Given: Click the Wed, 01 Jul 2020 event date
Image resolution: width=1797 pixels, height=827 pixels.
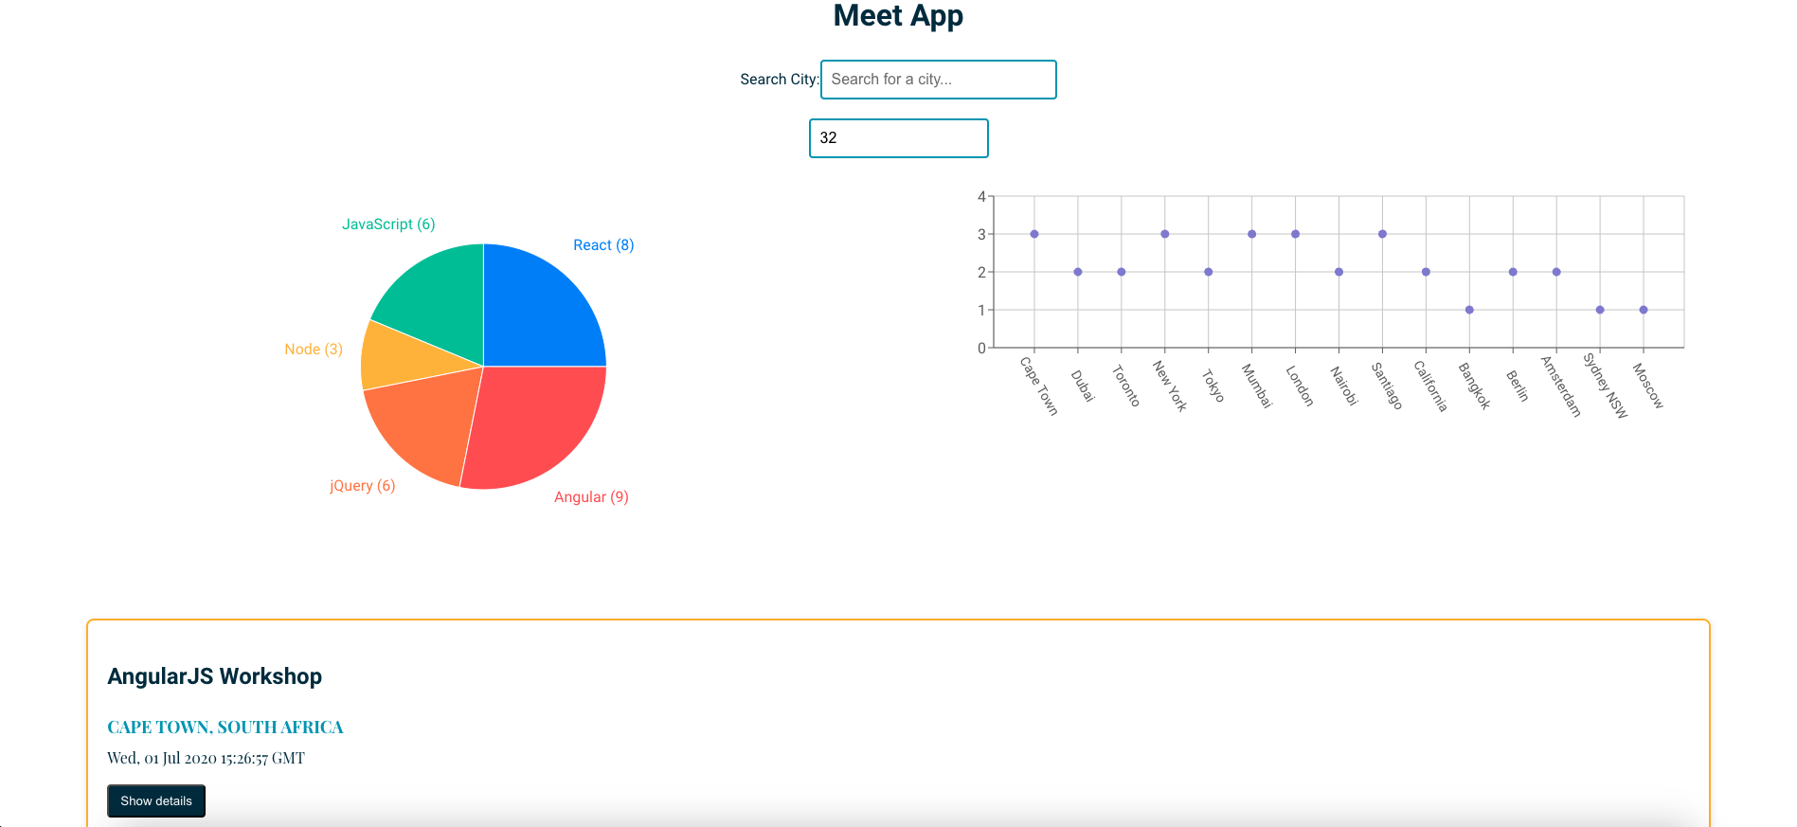Looking at the screenshot, I should coord(207,758).
